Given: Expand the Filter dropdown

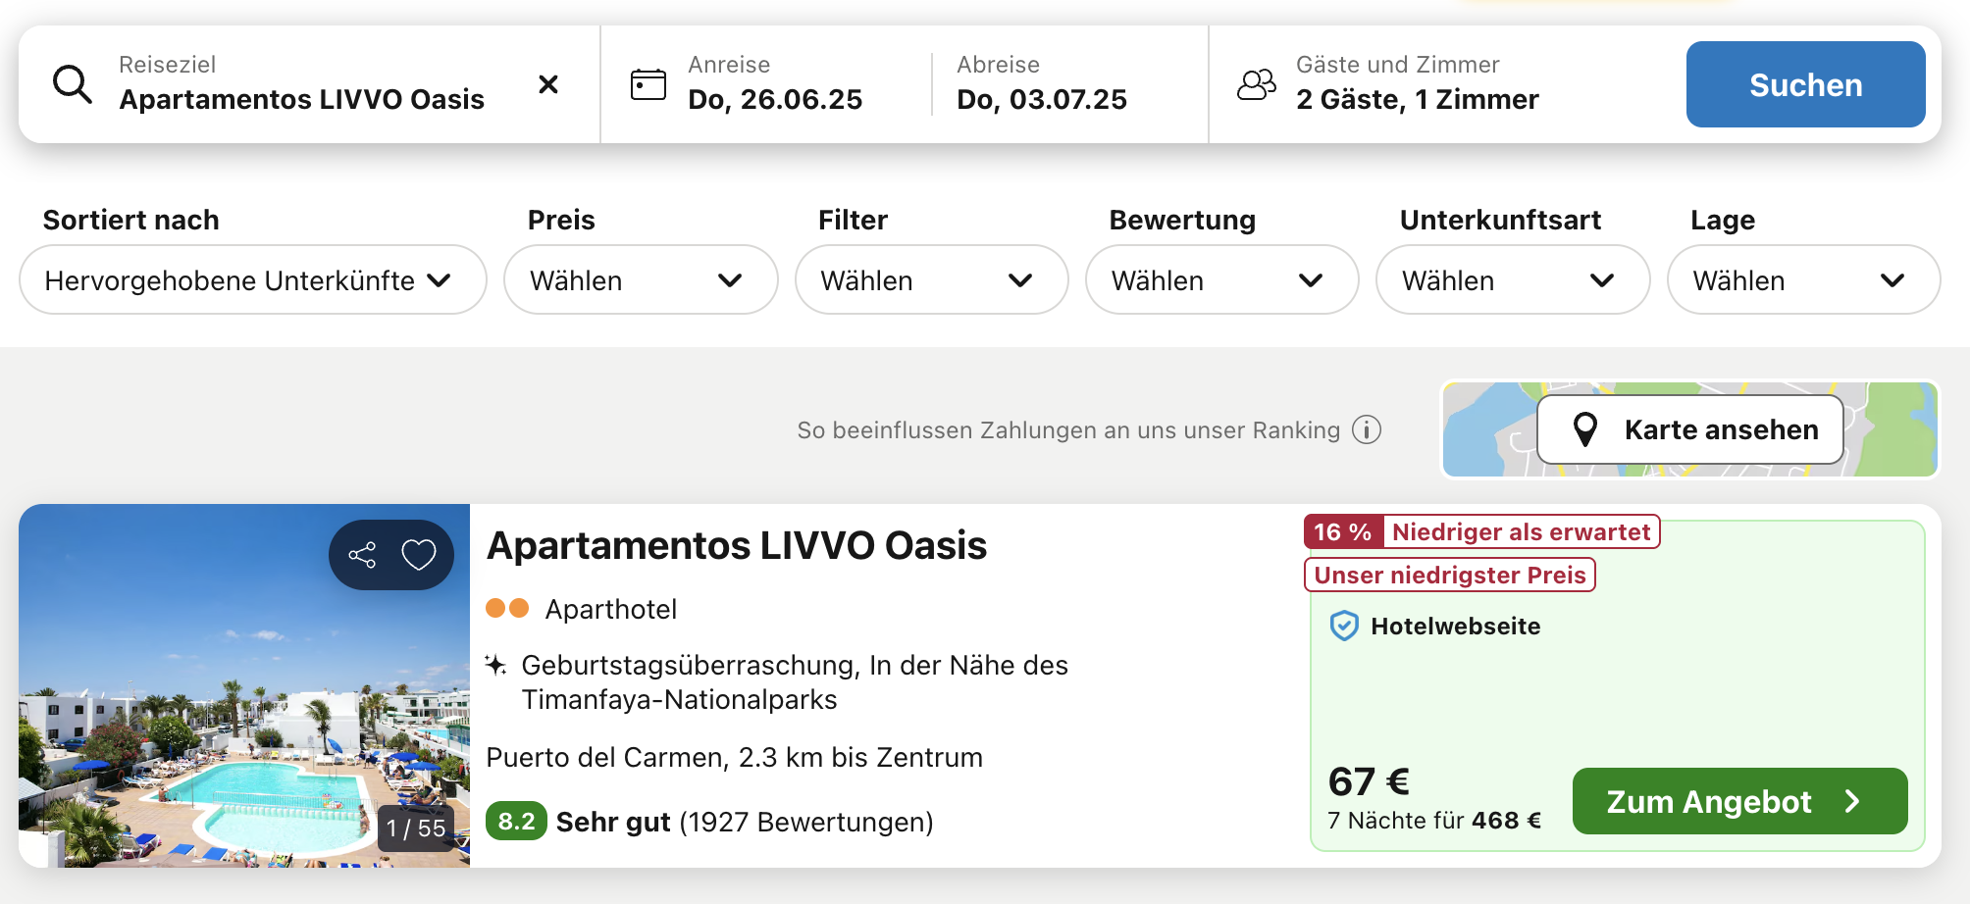Looking at the screenshot, I should 931,279.
